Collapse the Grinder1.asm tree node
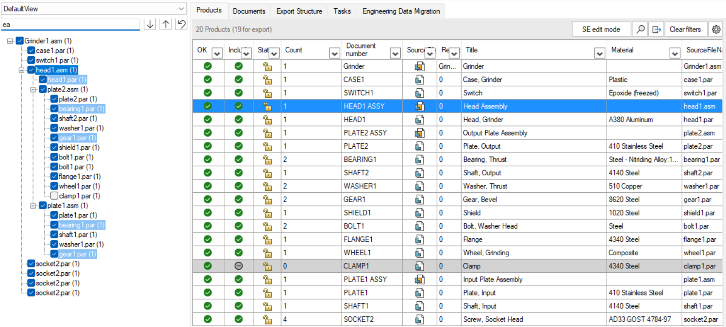 tap(10, 41)
